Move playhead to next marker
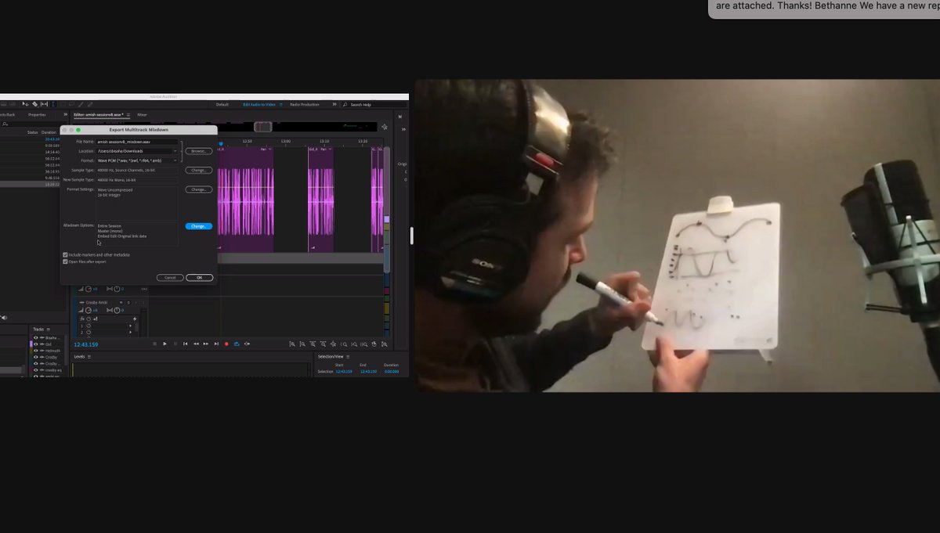 coord(216,344)
